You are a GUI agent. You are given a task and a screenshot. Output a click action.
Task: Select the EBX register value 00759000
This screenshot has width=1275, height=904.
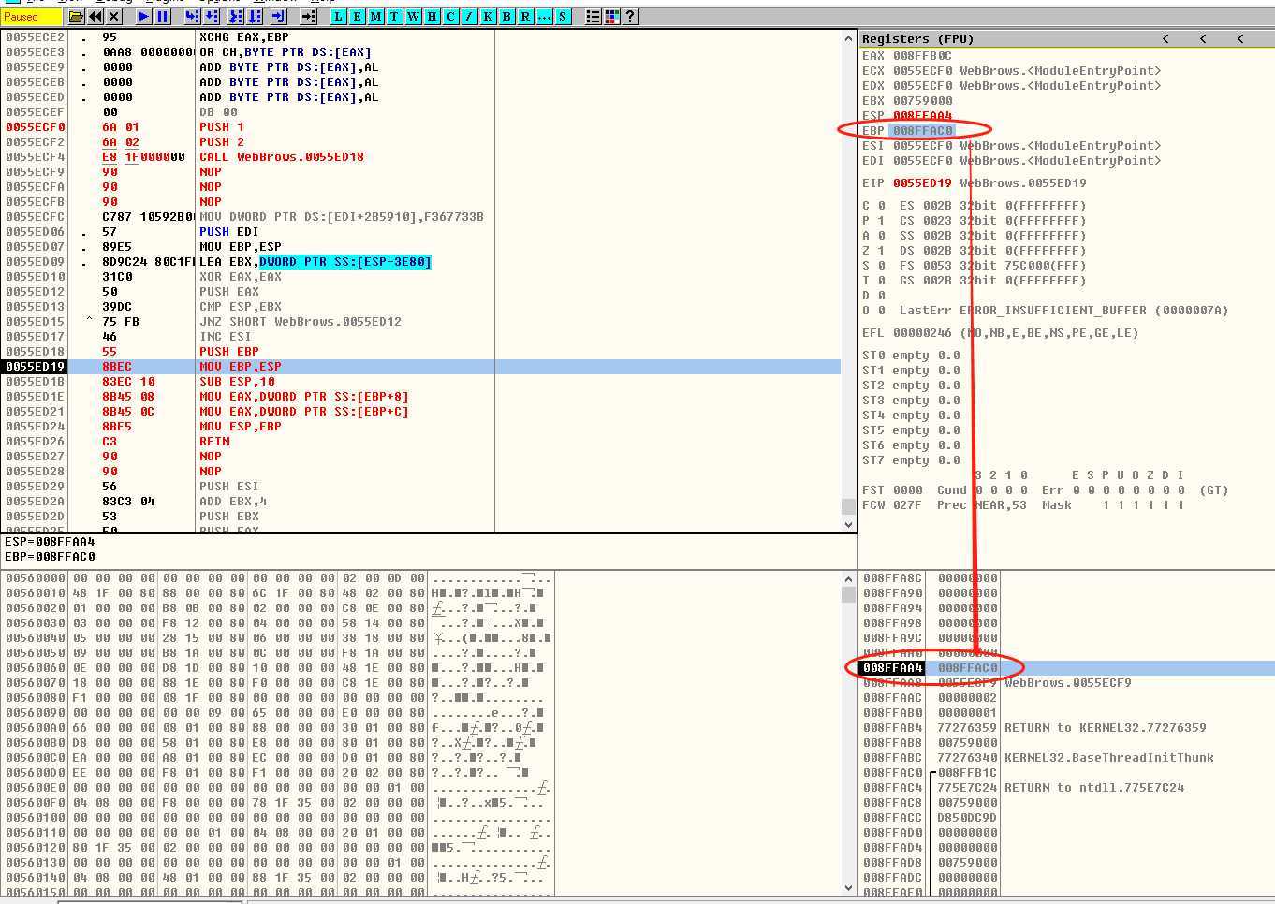pos(922,101)
